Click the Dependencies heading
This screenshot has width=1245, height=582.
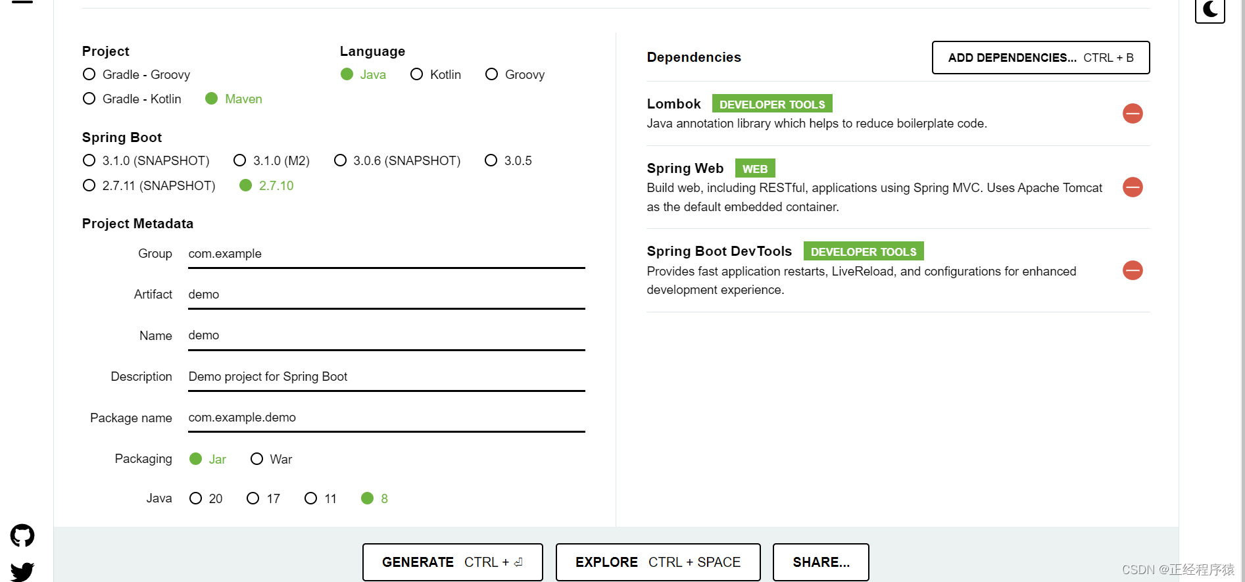point(694,57)
